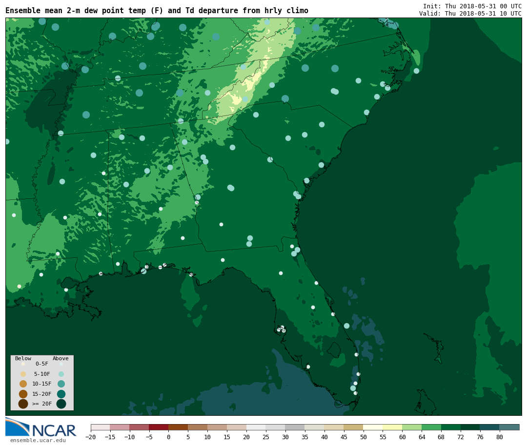Select colorbar swatch between 55 and 60

pos(392,427)
